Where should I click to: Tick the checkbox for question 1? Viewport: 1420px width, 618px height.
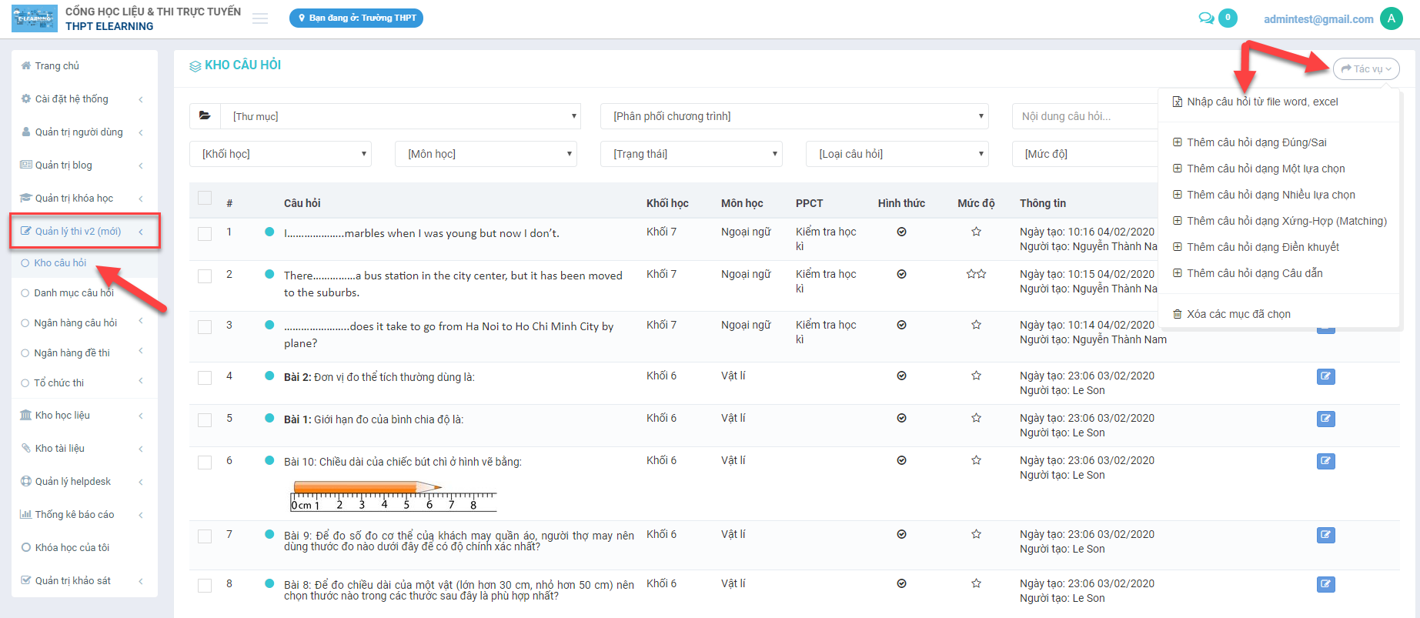click(205, 233)
